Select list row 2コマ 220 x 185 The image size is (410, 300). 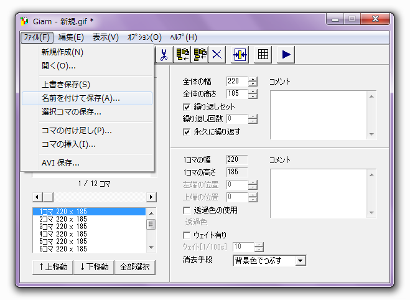coord(89,219)
